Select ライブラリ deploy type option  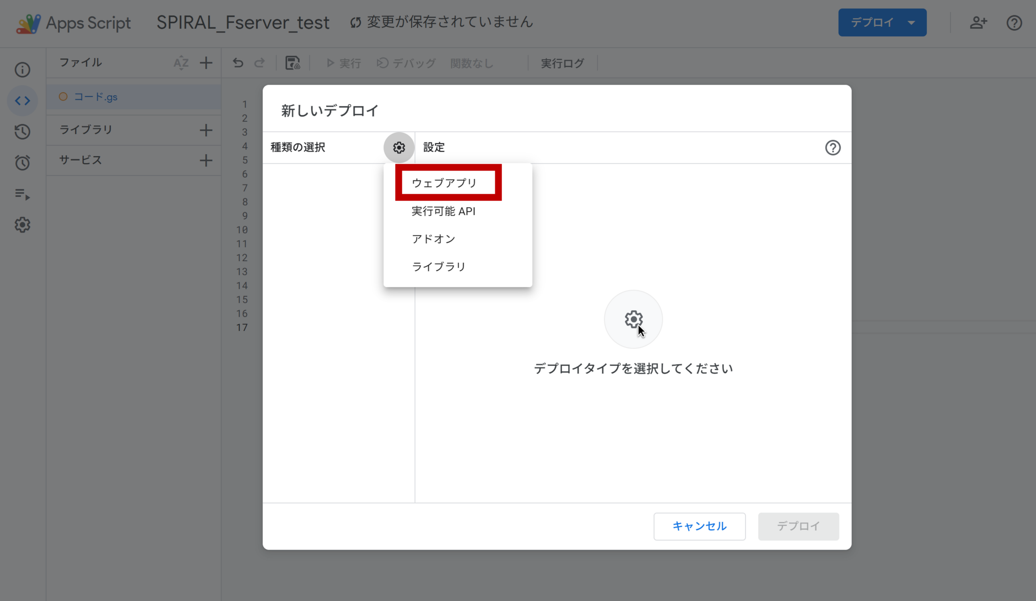(x=438, y=267)
